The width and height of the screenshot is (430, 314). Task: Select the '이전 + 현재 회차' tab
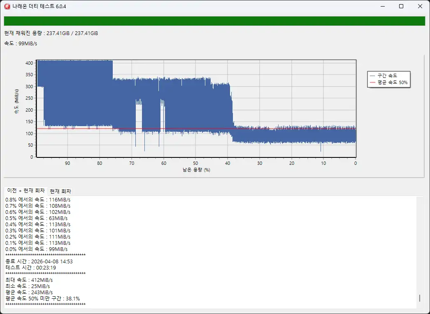click(x=26, y=190)
